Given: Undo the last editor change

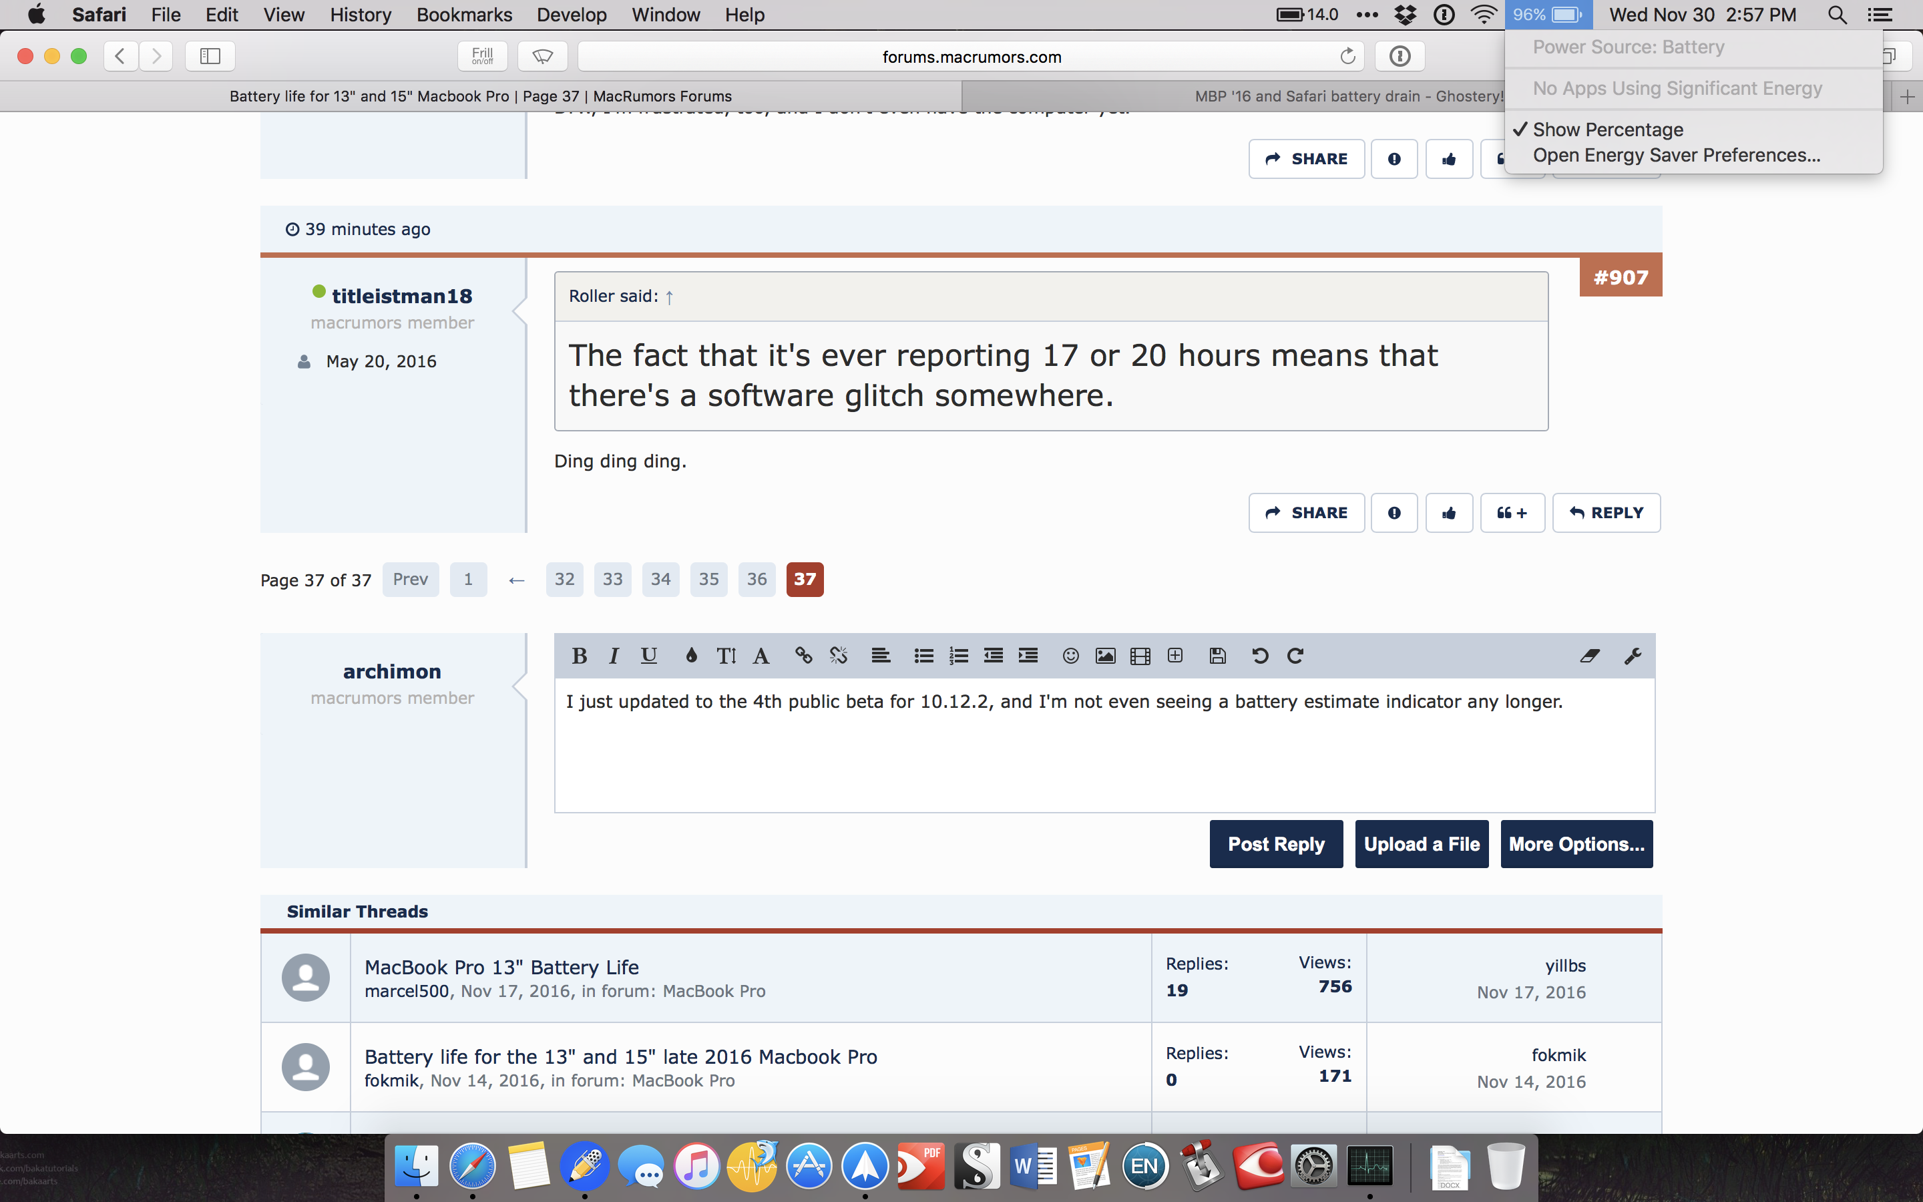Looking at the screenshot, I should [1259, 656].
